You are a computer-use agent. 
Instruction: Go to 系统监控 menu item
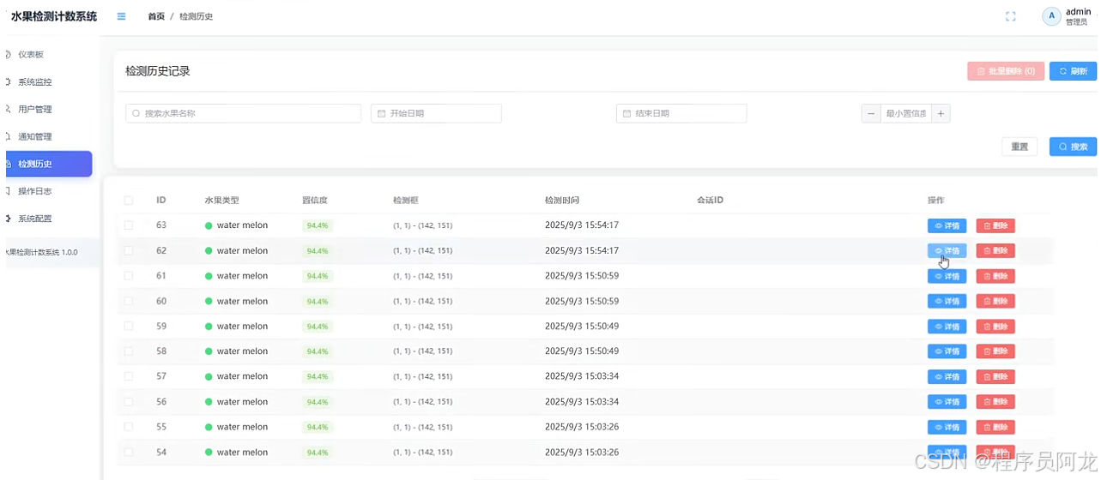[35, 81]
